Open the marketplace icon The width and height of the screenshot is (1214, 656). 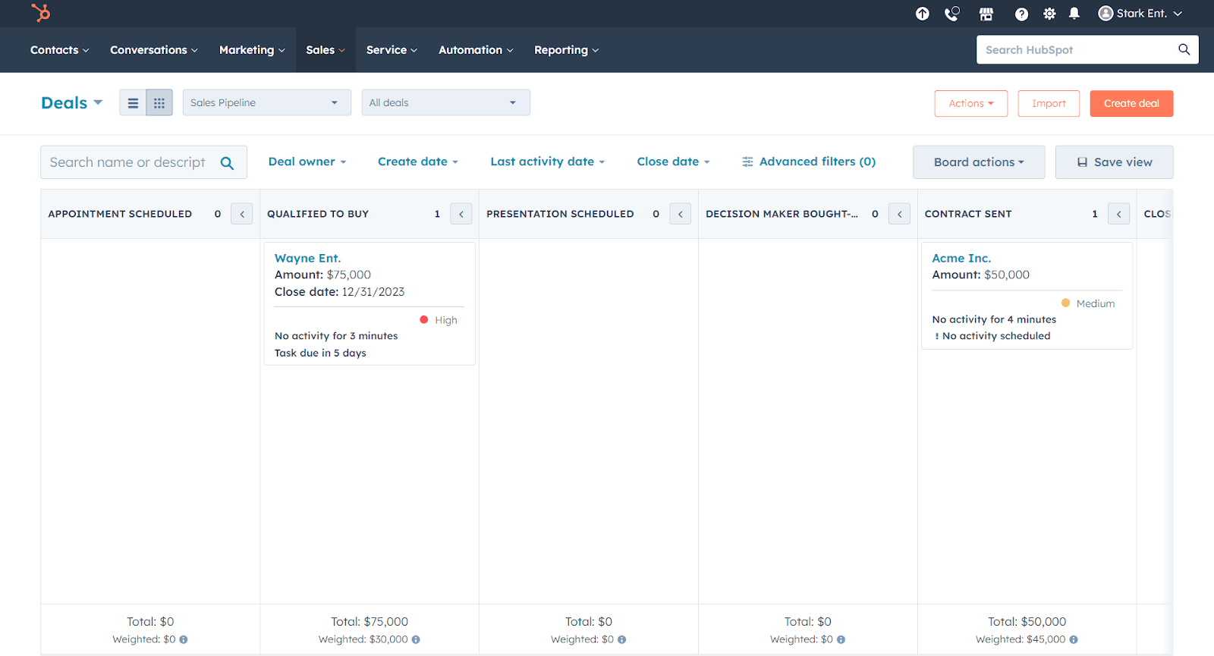(986, 14)
